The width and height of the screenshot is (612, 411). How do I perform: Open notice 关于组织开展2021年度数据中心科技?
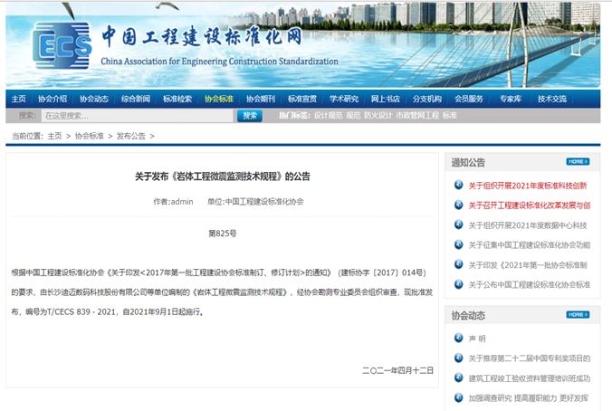pyautogui.click(x=528, y=225)
